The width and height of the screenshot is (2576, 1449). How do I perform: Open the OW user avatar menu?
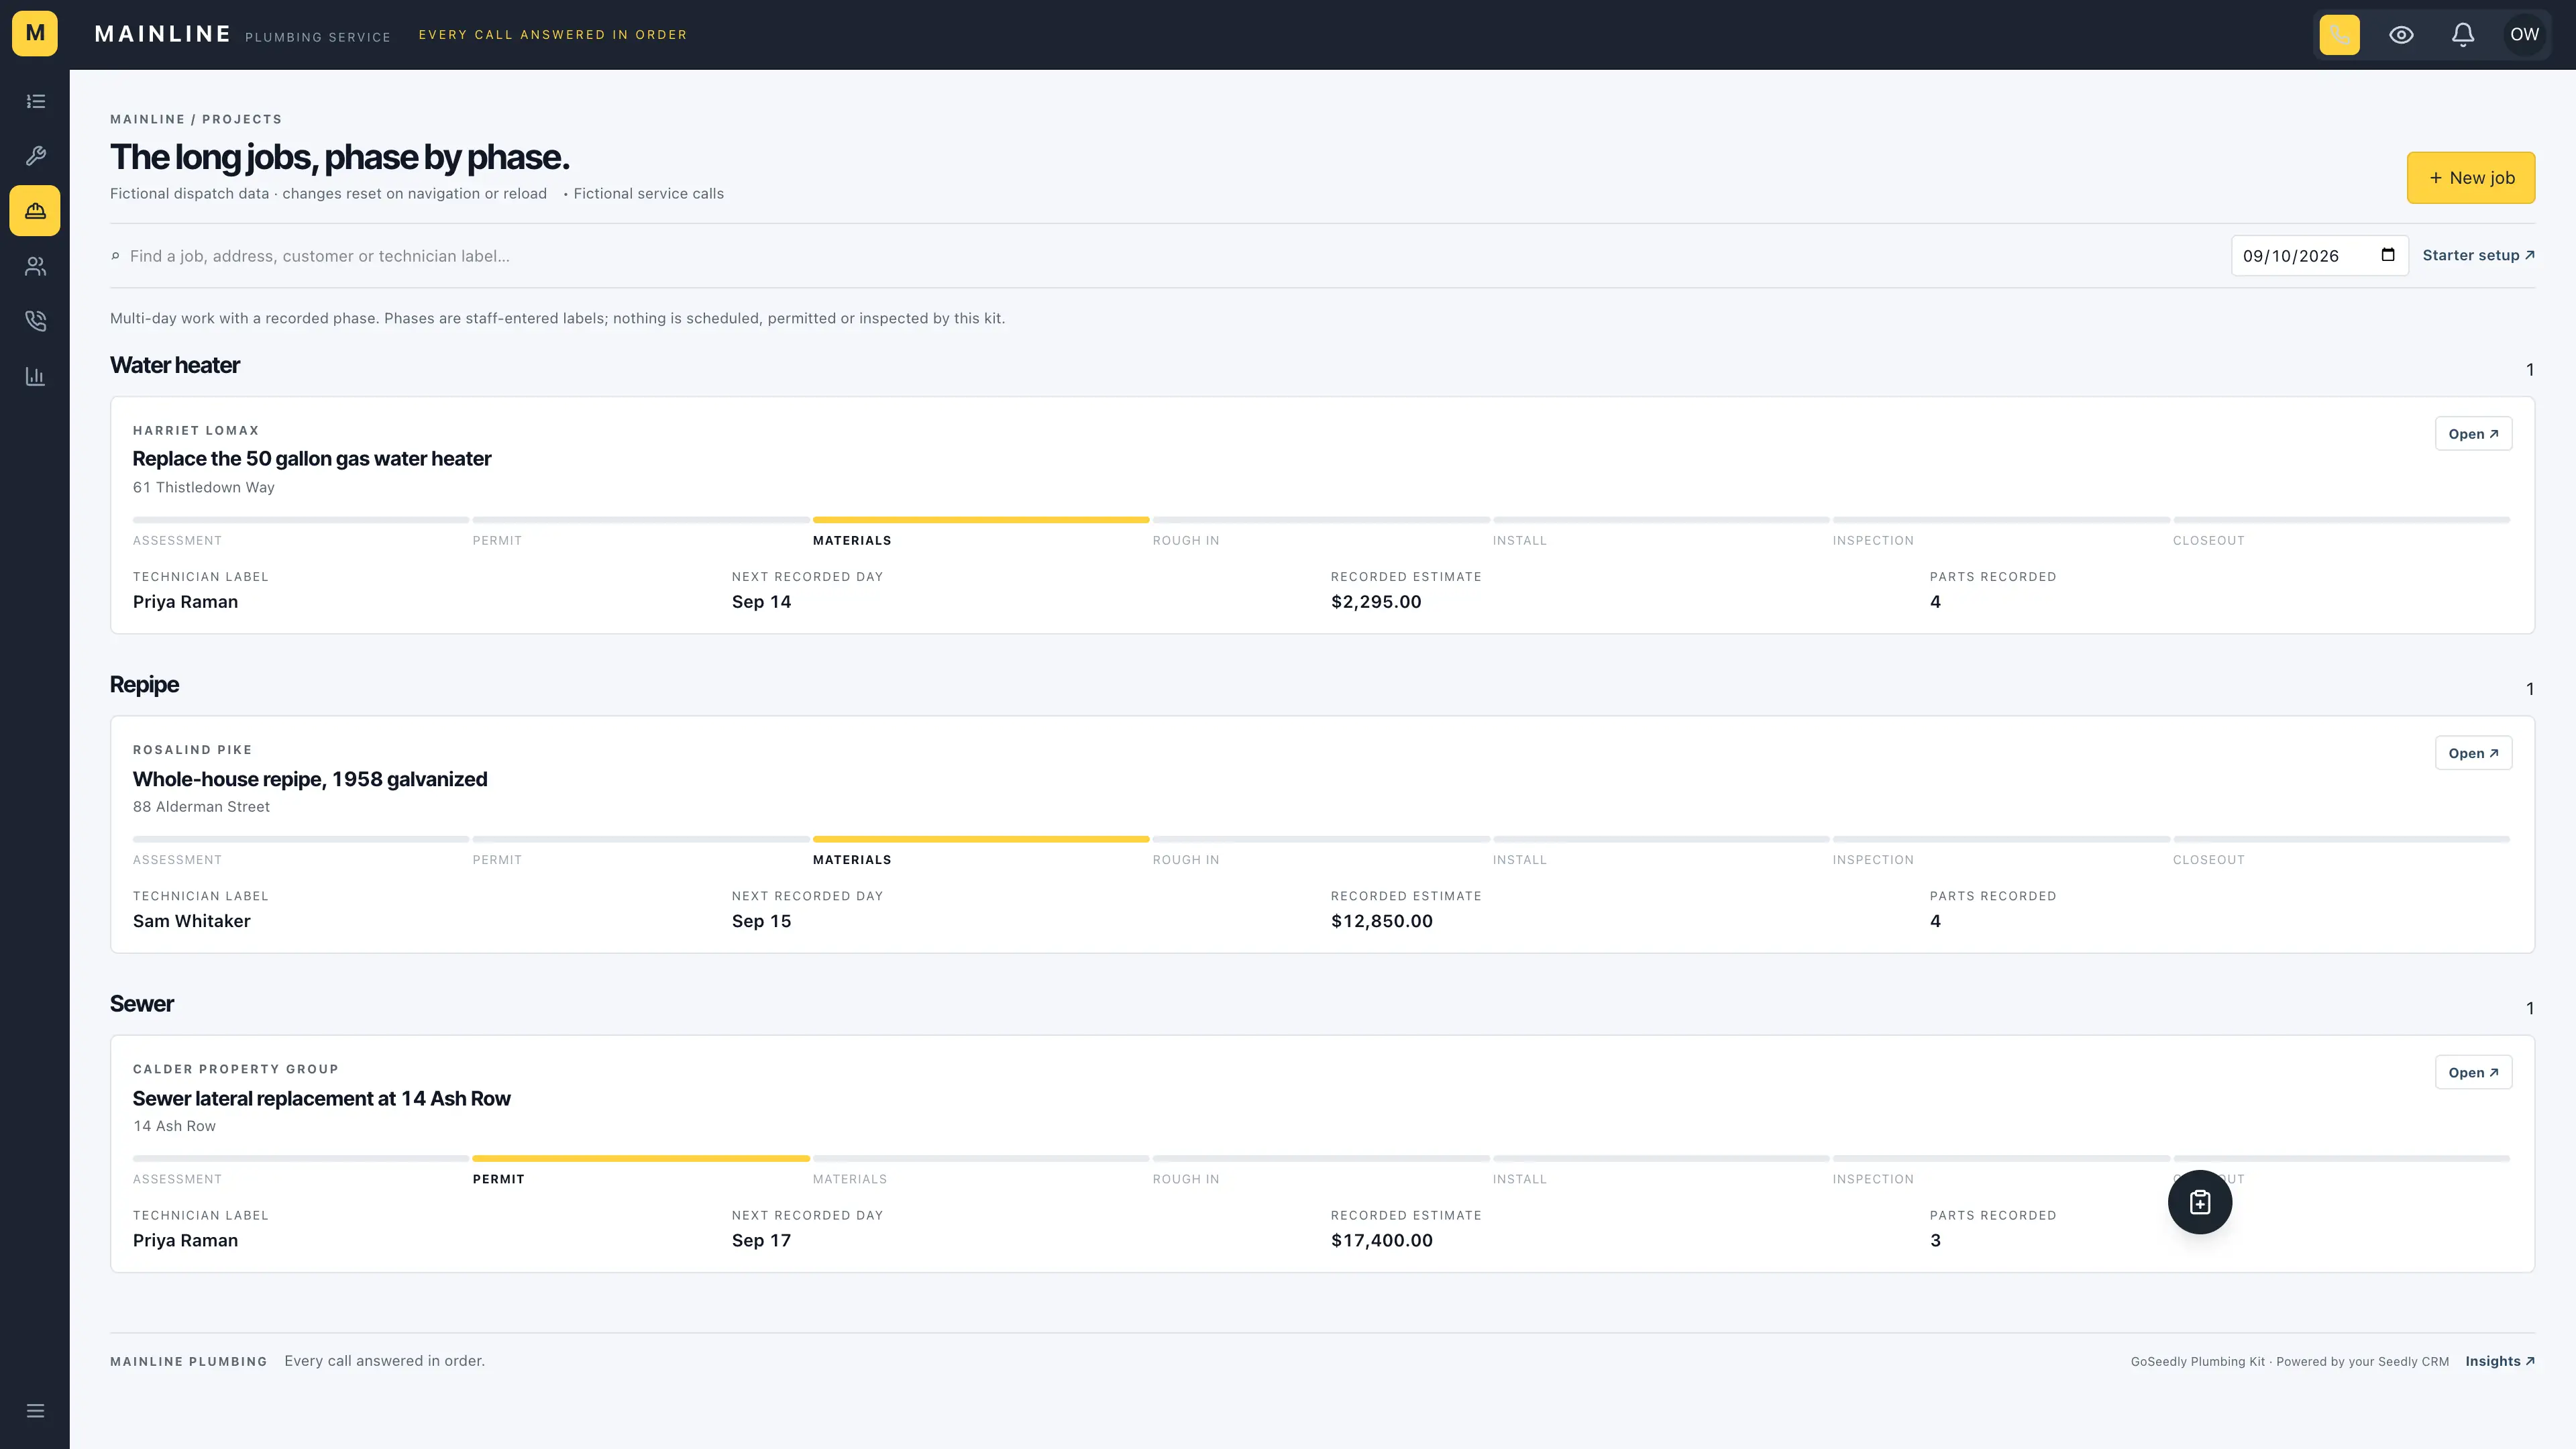(2524, 35)
